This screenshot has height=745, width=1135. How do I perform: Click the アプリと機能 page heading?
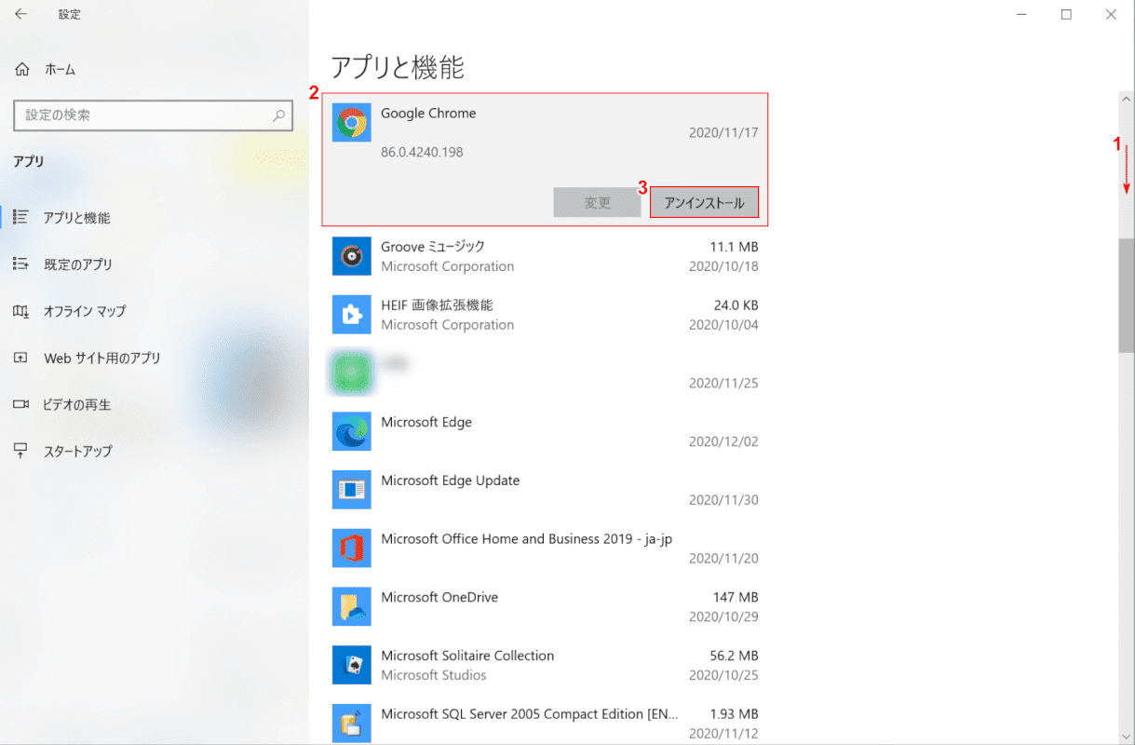click(398, 67)
